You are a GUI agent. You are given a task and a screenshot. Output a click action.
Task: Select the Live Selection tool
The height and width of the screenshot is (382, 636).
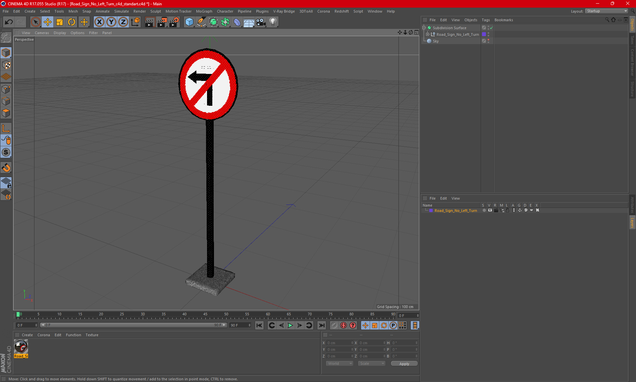click(x=35, y=22)
